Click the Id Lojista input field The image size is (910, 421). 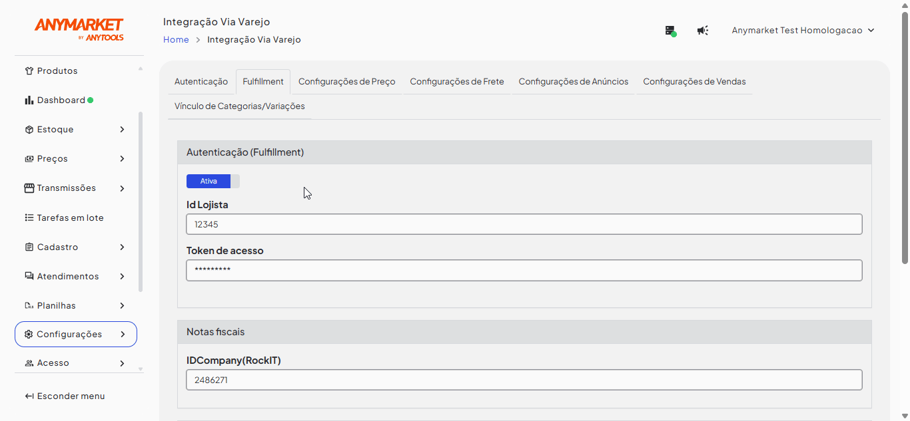tap(524, 224)
